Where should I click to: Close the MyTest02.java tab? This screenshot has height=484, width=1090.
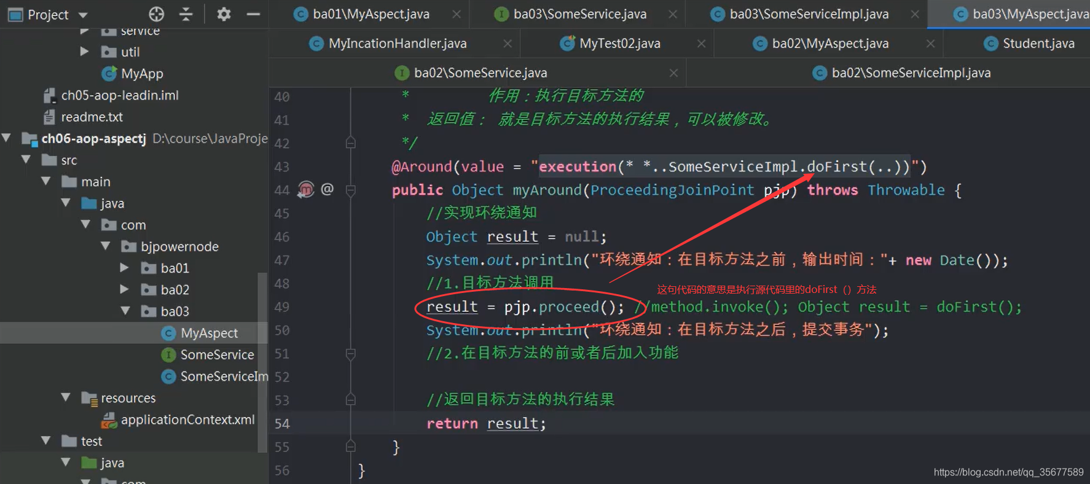pyautogui.click(x=701, y=44)
